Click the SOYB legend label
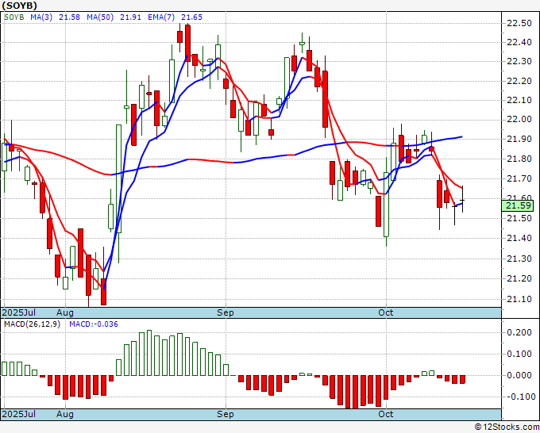Screen dimensions: 540x433 [x=14, y=17]
